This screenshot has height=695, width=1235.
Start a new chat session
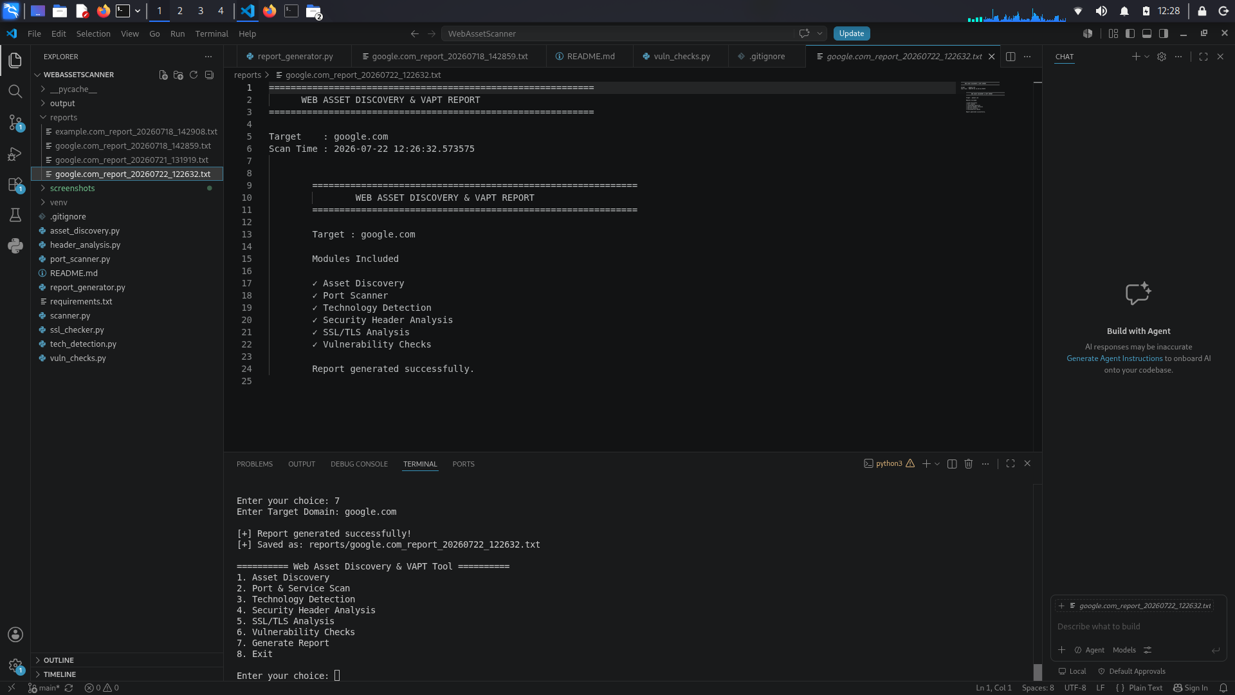1136,57
